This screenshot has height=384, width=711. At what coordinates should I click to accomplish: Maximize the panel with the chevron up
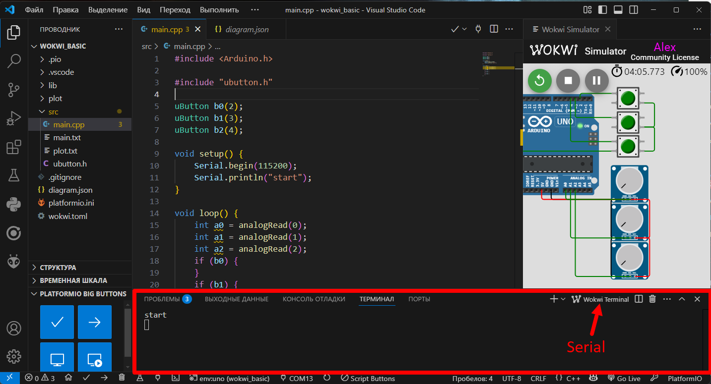click(682, 299)
